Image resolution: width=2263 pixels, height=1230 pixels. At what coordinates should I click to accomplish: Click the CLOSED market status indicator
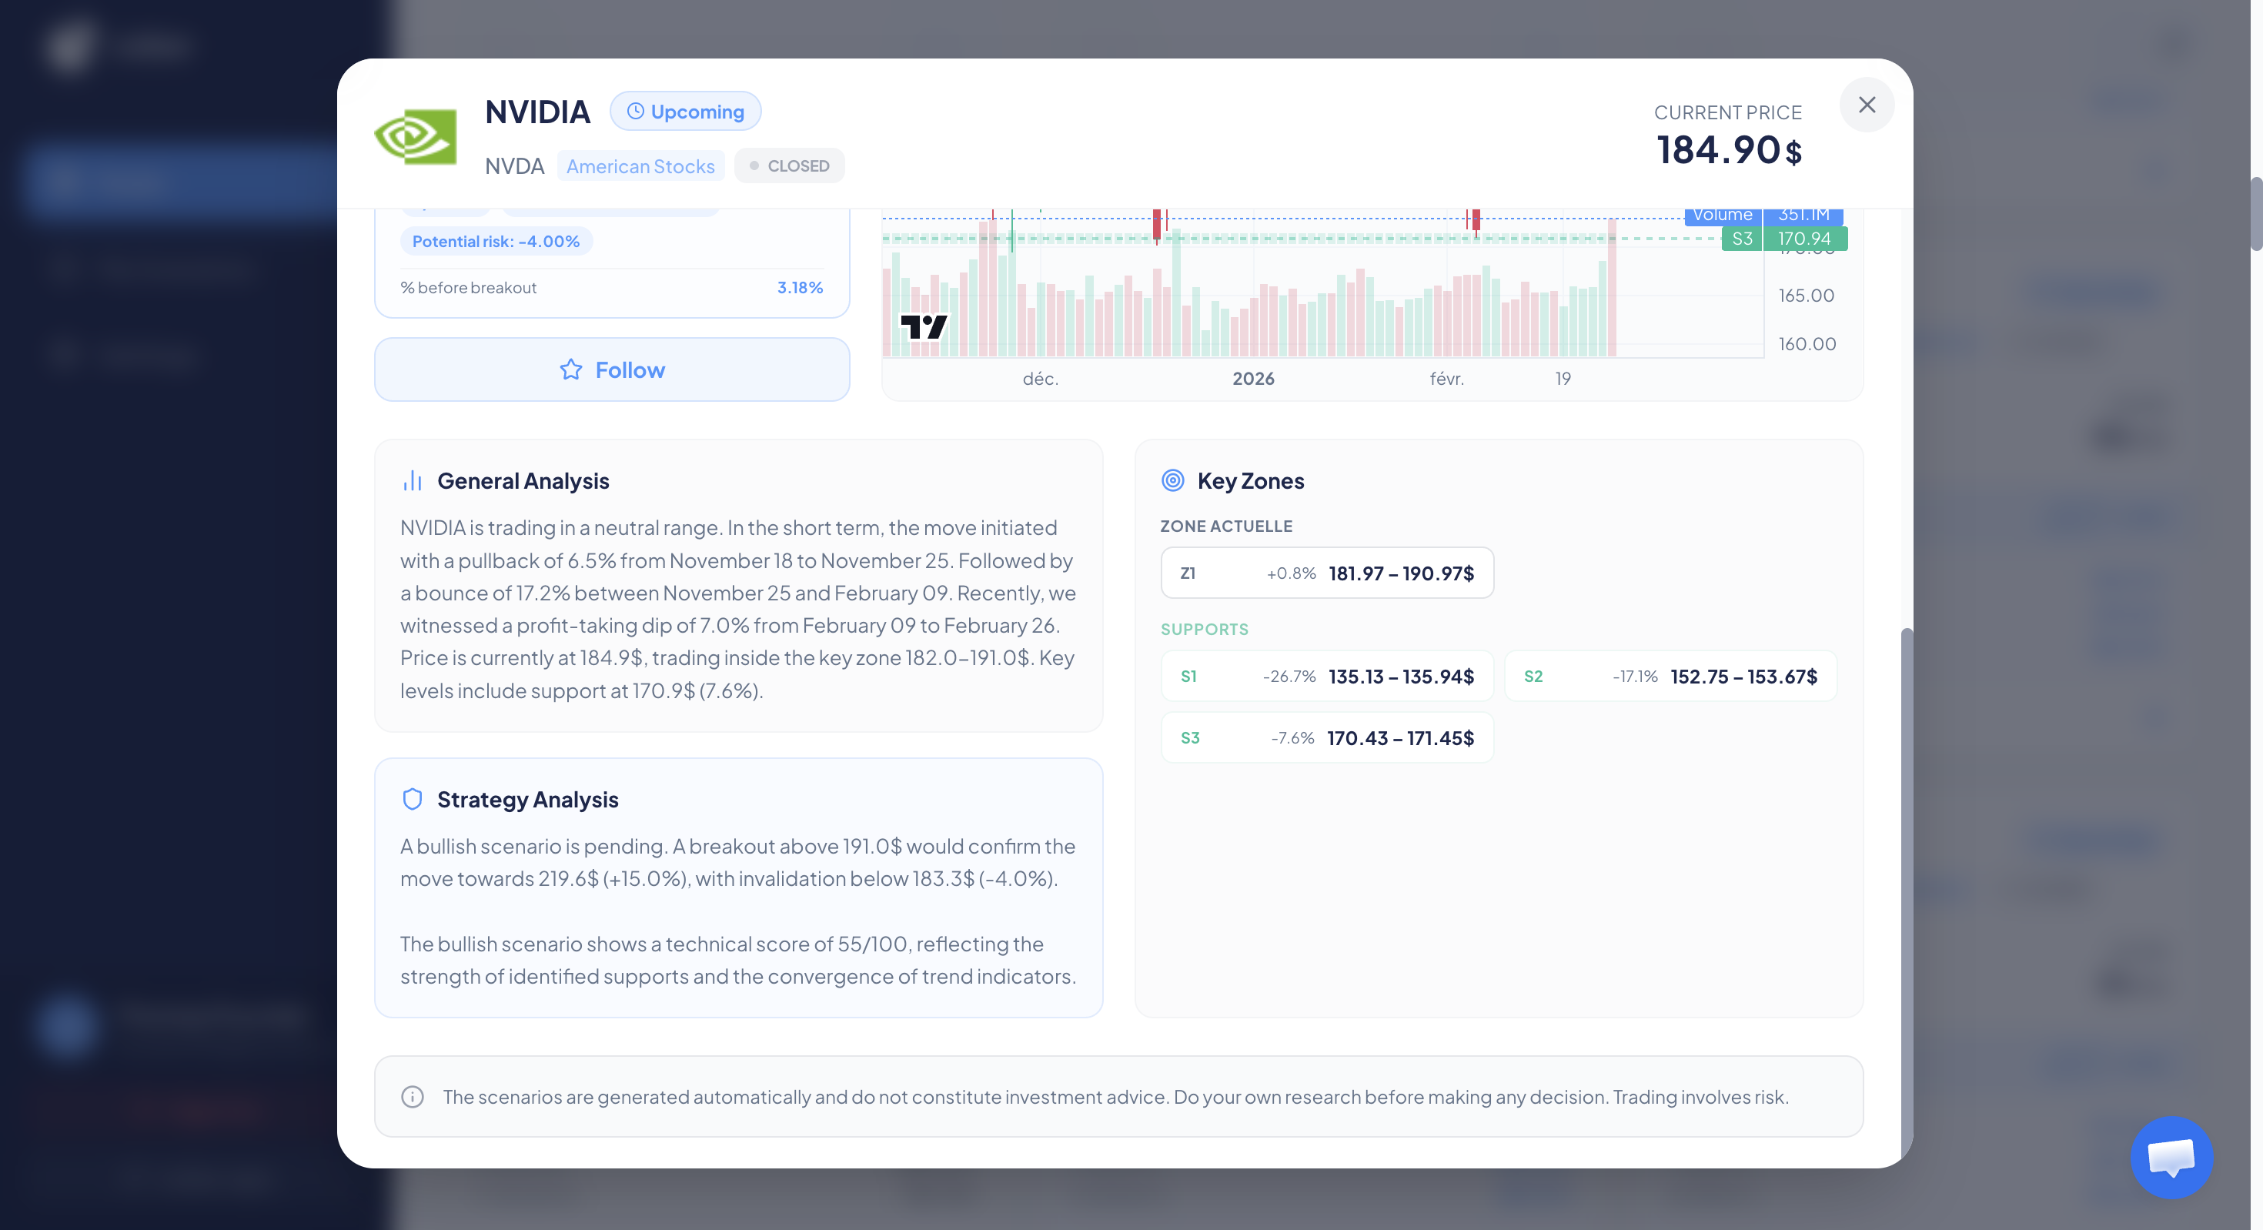[788, 165]
